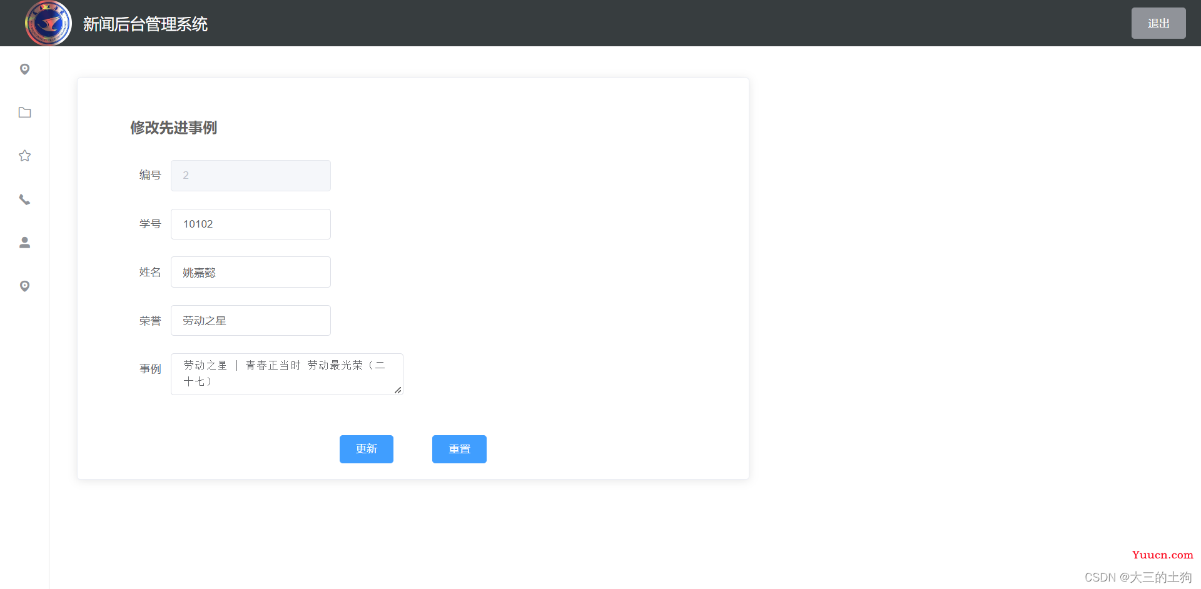
Task: Focus the 学号 field containing 10102
Action: pos(251,224)
